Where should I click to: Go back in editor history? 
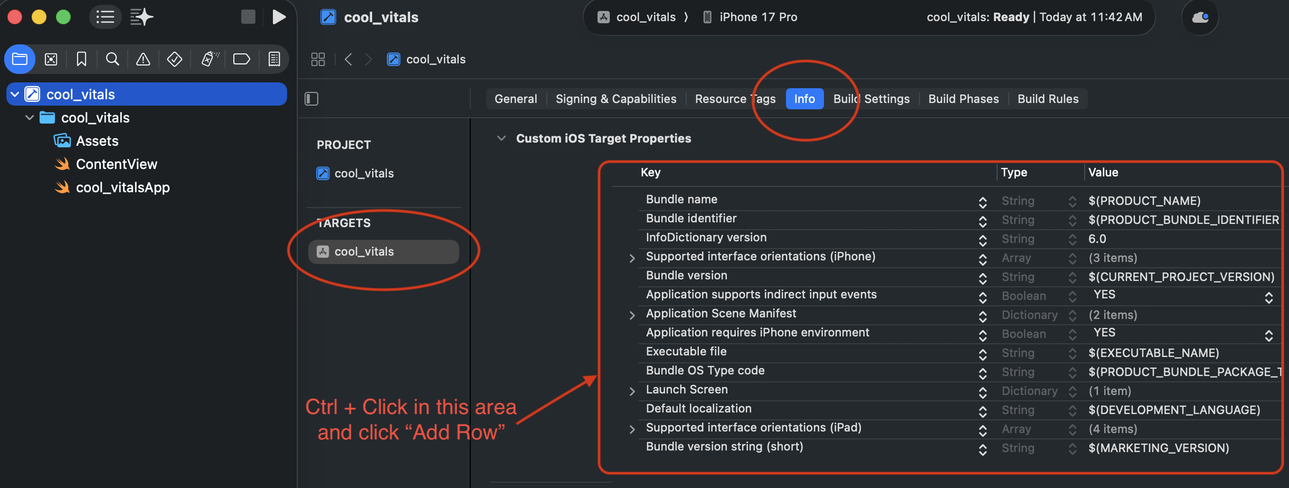pyautogui.click(x=348, y=59)
